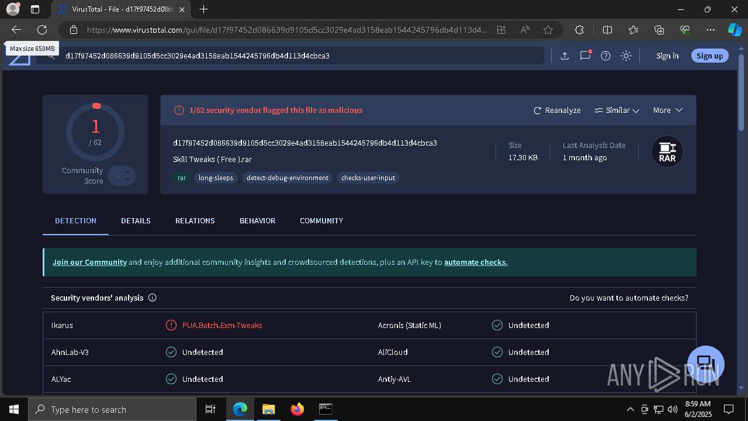Open the app available icon in address bar
Screen dimensions: 748x421
coord(501,30)
